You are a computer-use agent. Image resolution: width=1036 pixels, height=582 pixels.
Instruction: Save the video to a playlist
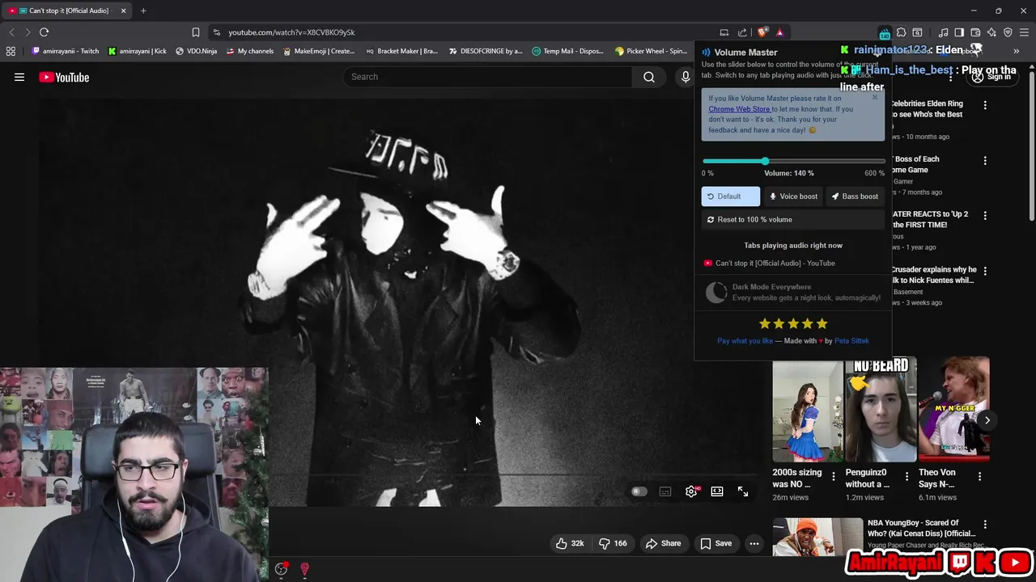click(716, 543)
